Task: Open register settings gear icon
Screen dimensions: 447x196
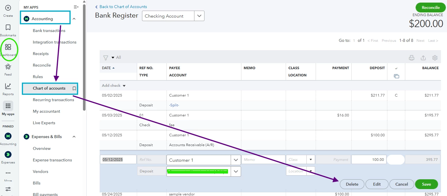Action: click(x=435, y=58)
